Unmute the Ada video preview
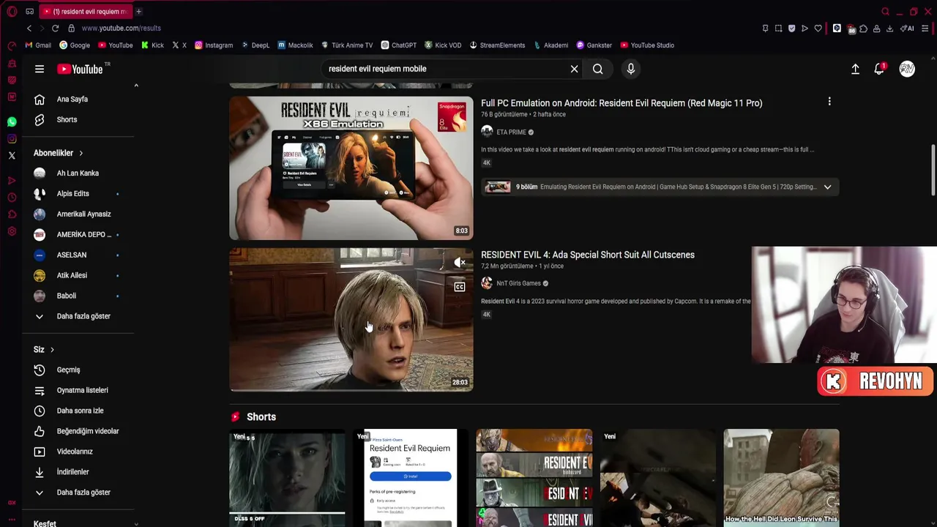The height and width of the screenshot is (527, 937). tap(459, 262)
